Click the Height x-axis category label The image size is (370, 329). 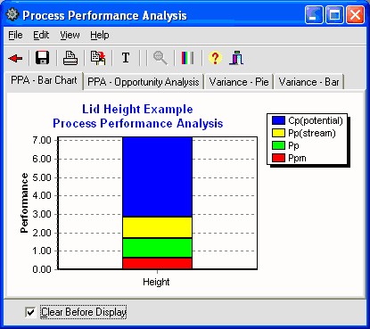(156, 282)
